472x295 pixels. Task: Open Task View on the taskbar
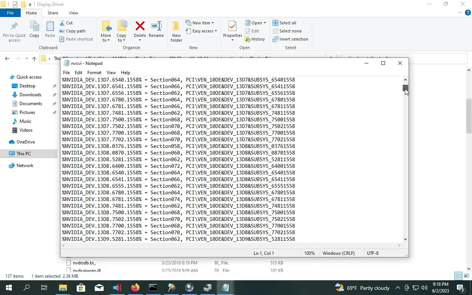pyautogui.click(x=44, y=288)
